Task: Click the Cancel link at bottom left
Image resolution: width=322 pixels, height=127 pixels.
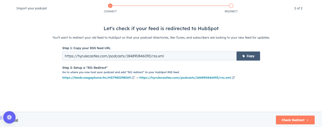Action: click(x=16, y=120)
